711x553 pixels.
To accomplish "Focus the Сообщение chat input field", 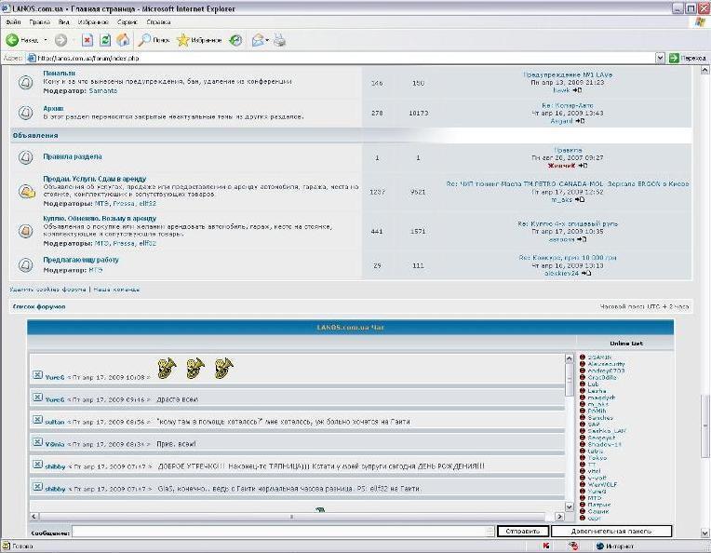I will coord(283,532).
